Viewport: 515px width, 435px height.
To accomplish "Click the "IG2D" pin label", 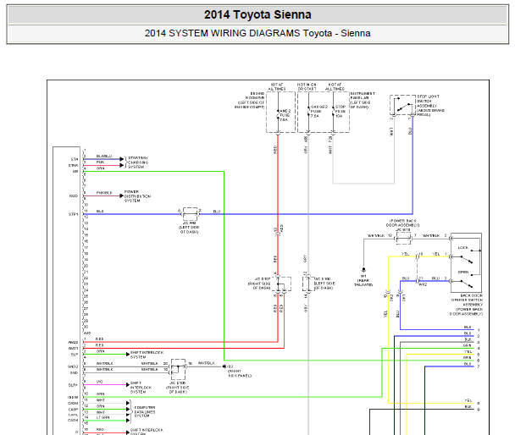I will (x=73, y=195).
